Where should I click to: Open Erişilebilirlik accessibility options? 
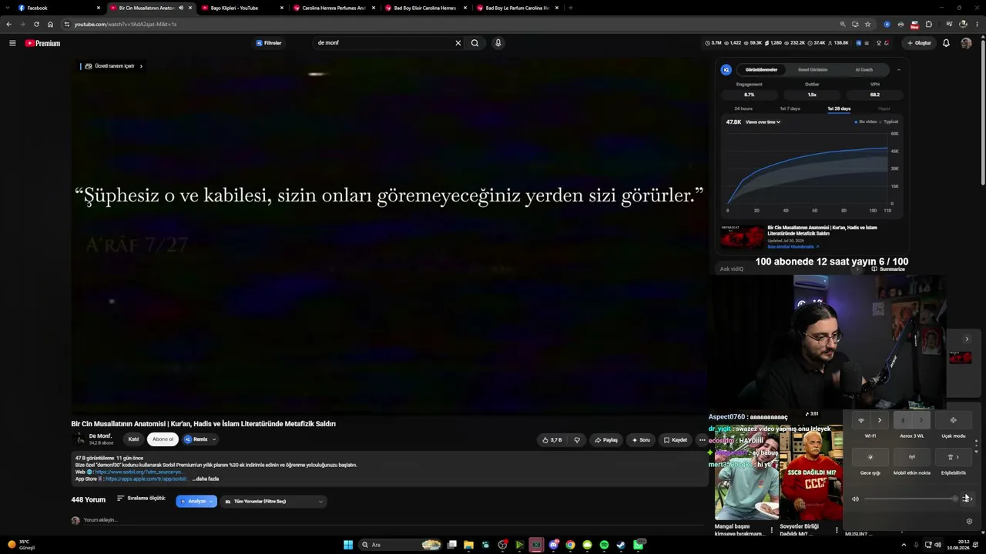[x=953, y=457]
